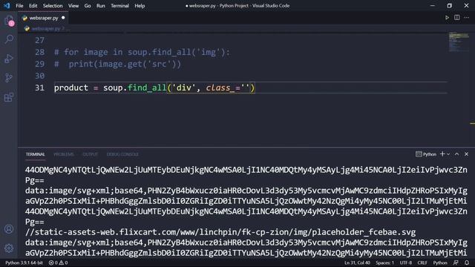Image resolution: width=475 pixels, height=267 pixels.
Task: Open the Search view
Action: coord(9,39)
